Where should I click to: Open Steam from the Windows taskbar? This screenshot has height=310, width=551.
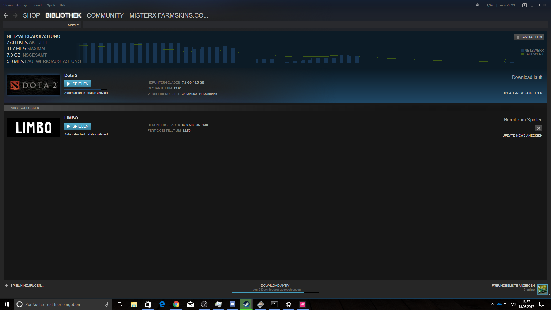[246, 304]
